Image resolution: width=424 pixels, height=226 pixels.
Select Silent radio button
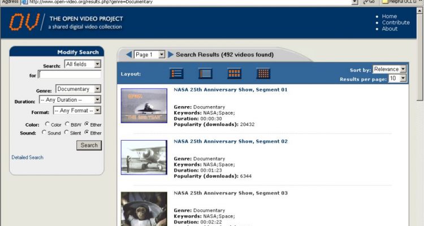point(67,132)
